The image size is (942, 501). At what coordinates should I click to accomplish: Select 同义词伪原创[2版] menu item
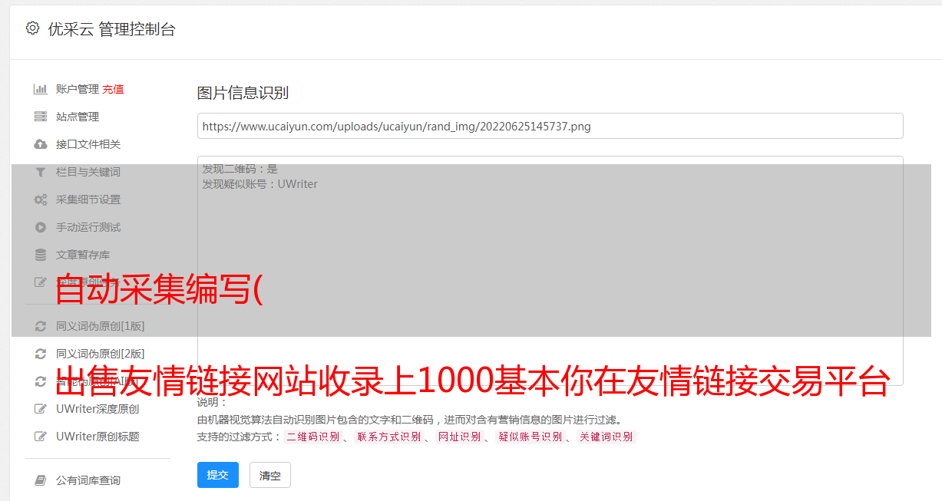click(x=101, y=354)
